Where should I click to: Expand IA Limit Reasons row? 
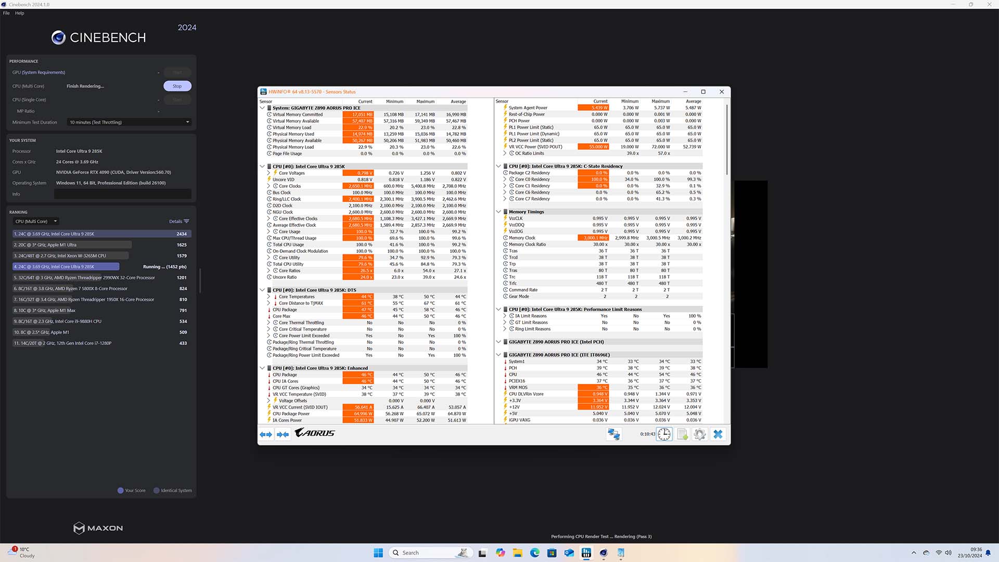(x=505, y=316)
